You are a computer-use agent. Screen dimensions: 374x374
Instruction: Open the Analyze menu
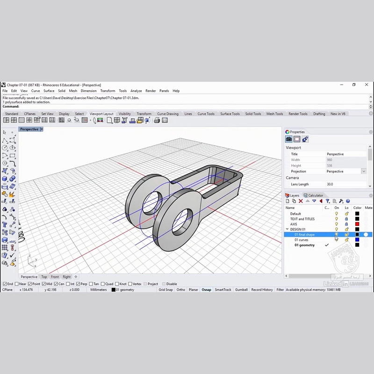point(136,91)
